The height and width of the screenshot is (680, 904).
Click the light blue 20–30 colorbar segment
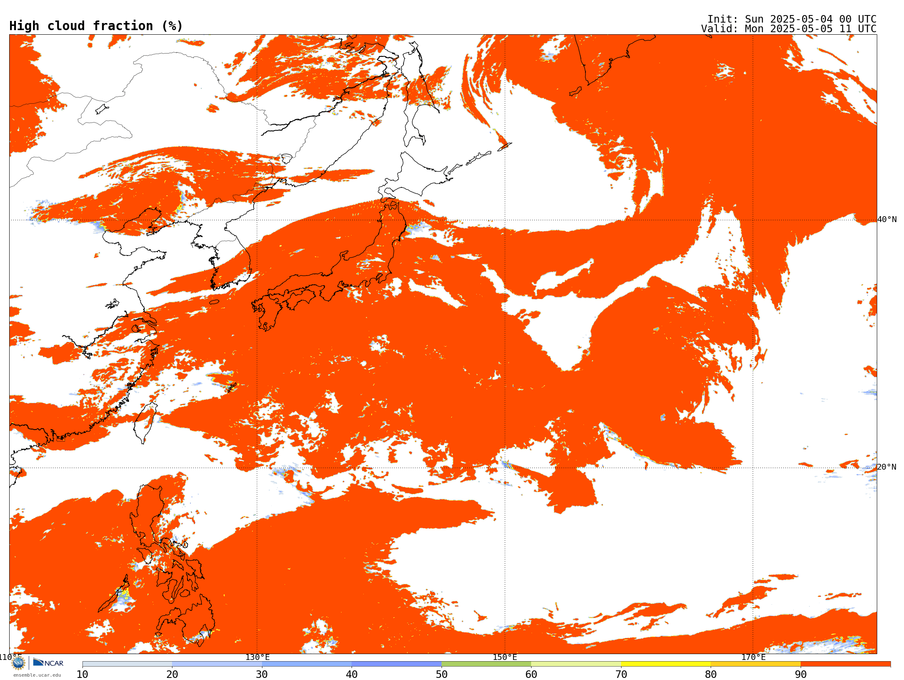pyautogui.click(x=217, y=664)
